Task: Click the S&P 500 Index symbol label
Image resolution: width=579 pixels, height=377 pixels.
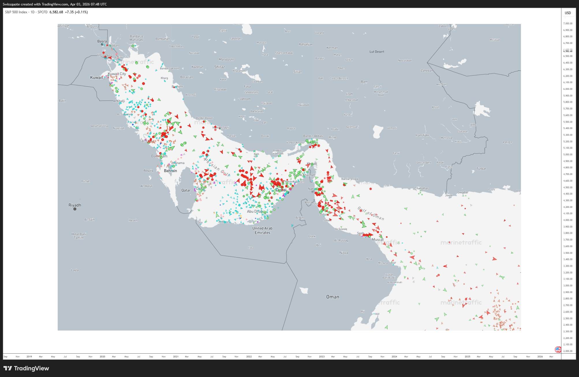Action: tap(16, 12)
